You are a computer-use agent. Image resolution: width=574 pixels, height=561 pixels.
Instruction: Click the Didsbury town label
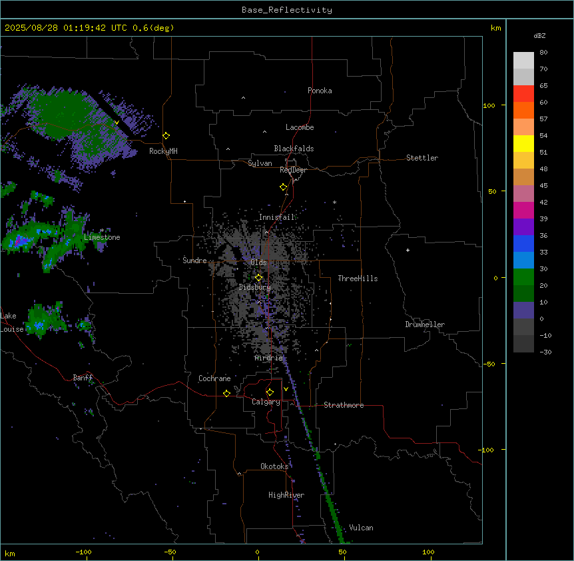[x=255, y=287]
